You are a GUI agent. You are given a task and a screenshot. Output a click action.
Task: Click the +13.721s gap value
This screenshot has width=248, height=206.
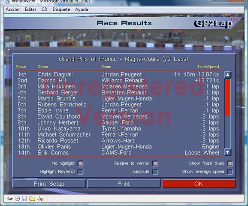(207, 81)
